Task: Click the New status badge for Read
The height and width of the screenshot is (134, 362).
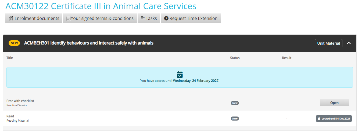Action: (x=235, y=119)
